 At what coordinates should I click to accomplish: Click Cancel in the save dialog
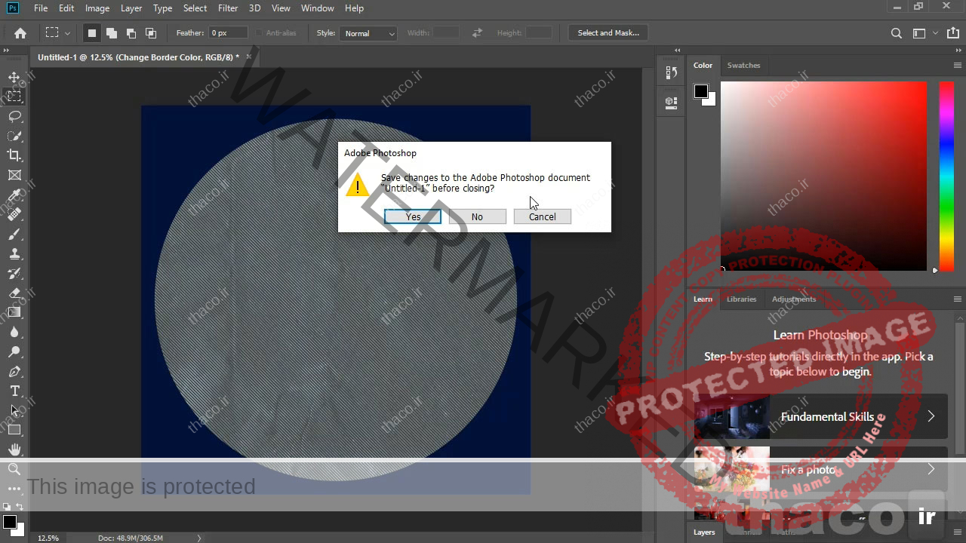tap(542, 216)
